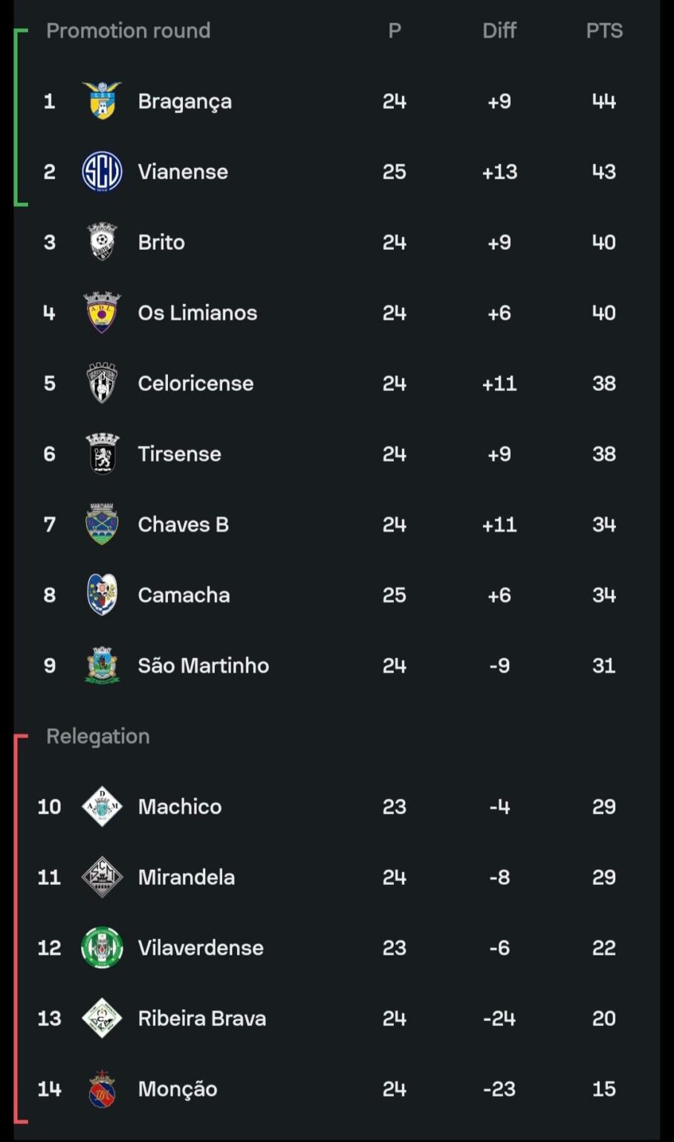Select the Relegation section header
The width and height of the screenshot is (674, 1142).
coord(97,736)
